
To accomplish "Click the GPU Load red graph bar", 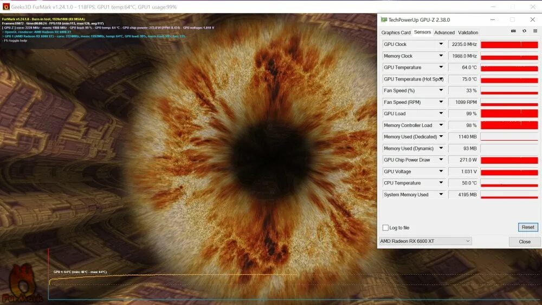I will (509, 114).
